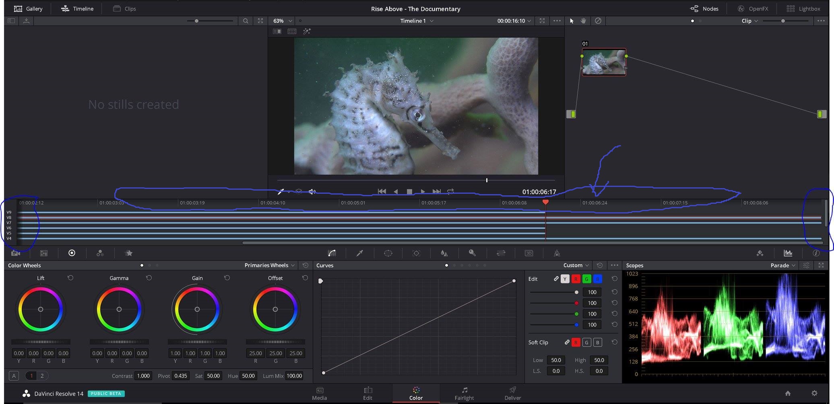Image resolution: width=834 pixels, height=404 pixels.
Task: Open the Curves panel three-dot options menu
Action: (x=614, y=265)
